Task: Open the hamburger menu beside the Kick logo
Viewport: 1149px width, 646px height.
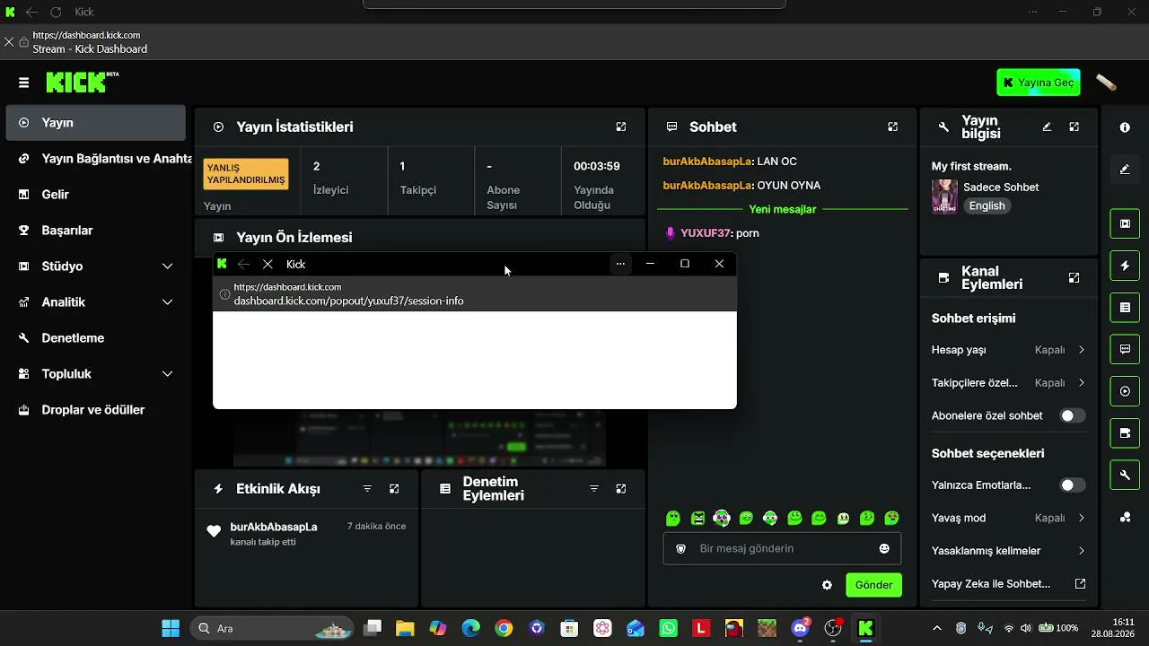Action: coord(23,83)
